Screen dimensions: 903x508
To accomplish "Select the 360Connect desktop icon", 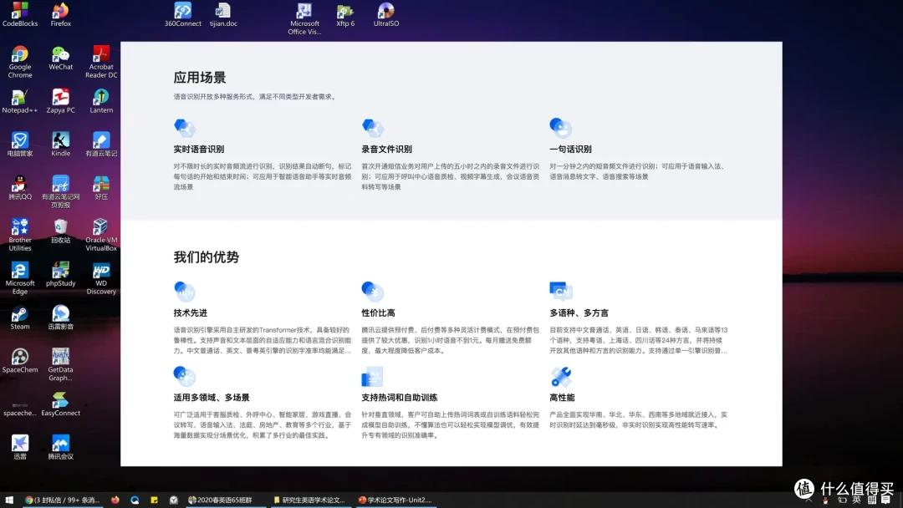I will coord(182,14).
